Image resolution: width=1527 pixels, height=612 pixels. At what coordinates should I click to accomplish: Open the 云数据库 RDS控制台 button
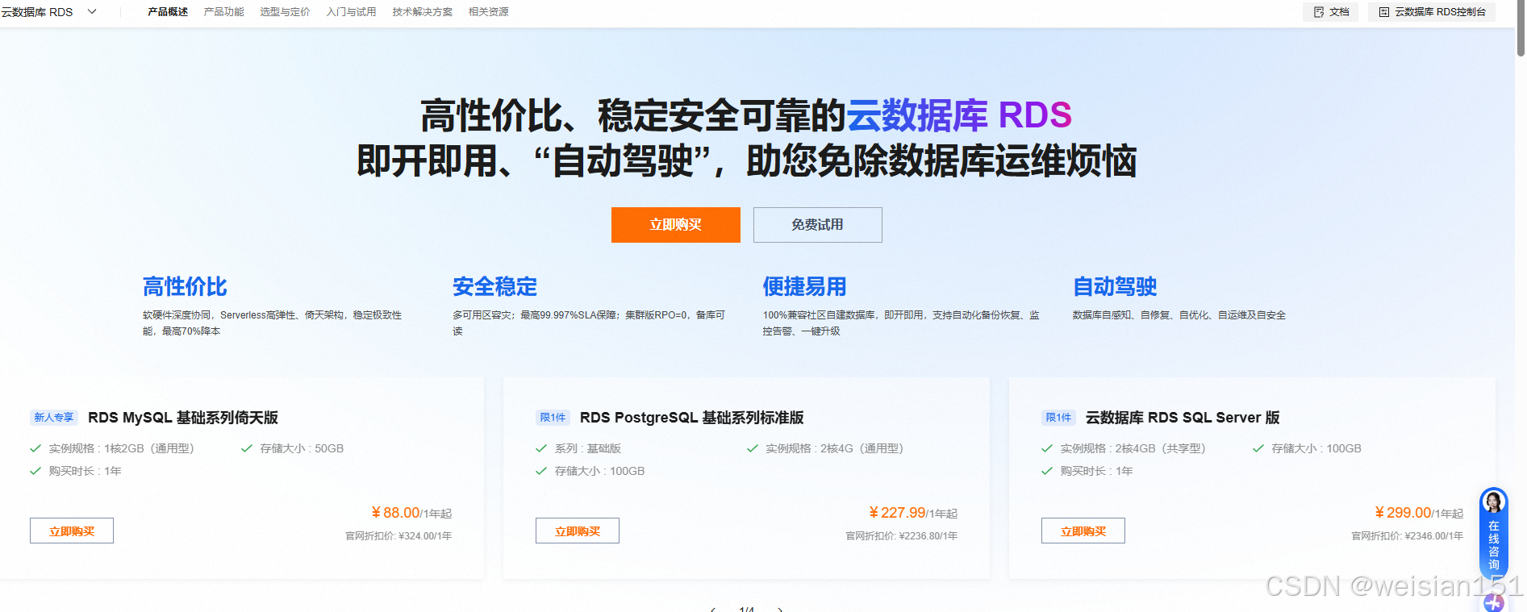point(1432,12)
